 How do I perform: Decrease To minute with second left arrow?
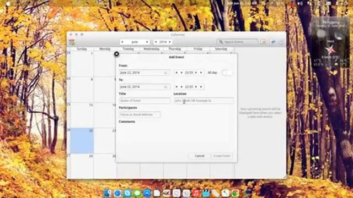point(181,87)
